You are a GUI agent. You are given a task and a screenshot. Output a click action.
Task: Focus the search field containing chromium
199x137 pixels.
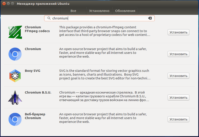pyautogui.click(x=99, y=18)
